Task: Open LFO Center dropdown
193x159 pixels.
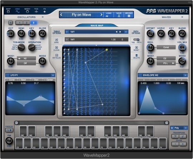Action: point(49,80)
